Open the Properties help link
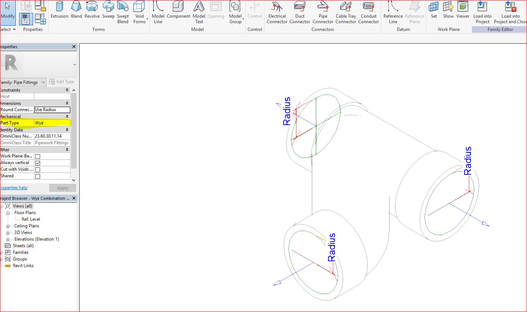The height and width of the screenshot is (312, 527). (x=14, y=188)
